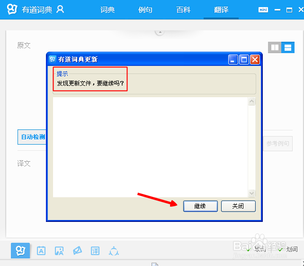Click the update dialog title bar icon
Image resolution: width=304 pixels, height=266 pixels.
coord(53,59)
